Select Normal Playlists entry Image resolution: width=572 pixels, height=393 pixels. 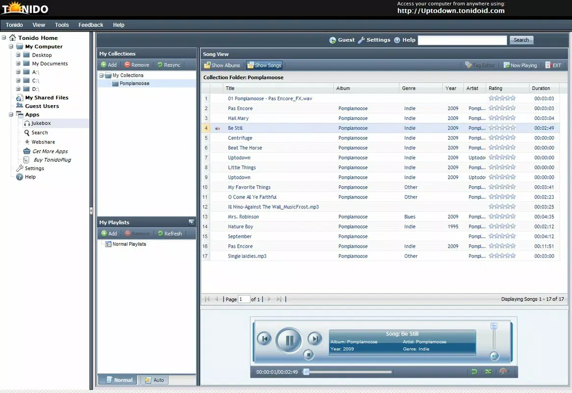[x=126, y=244]
